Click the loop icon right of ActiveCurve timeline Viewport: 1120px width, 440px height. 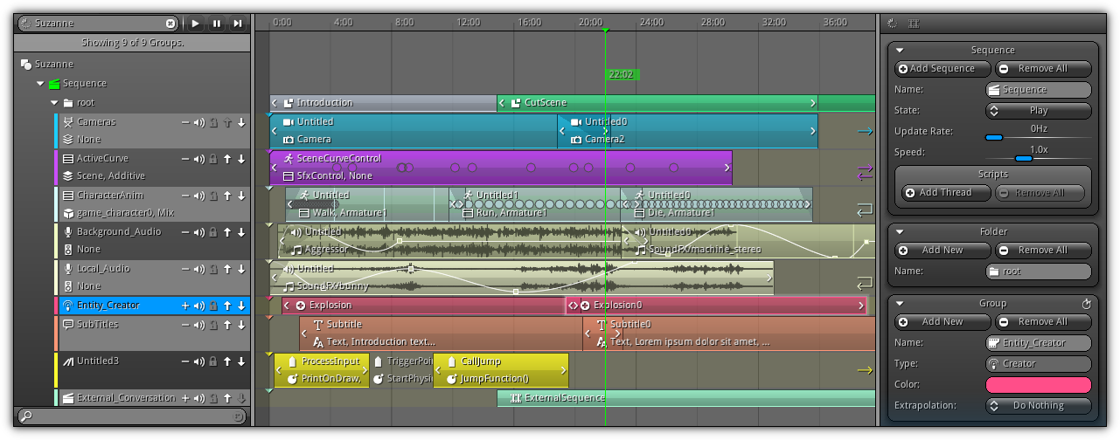(865, 174)
